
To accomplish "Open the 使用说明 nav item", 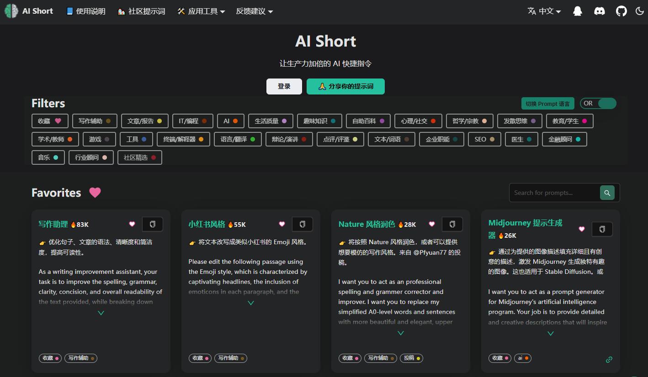I will [85, 11].
